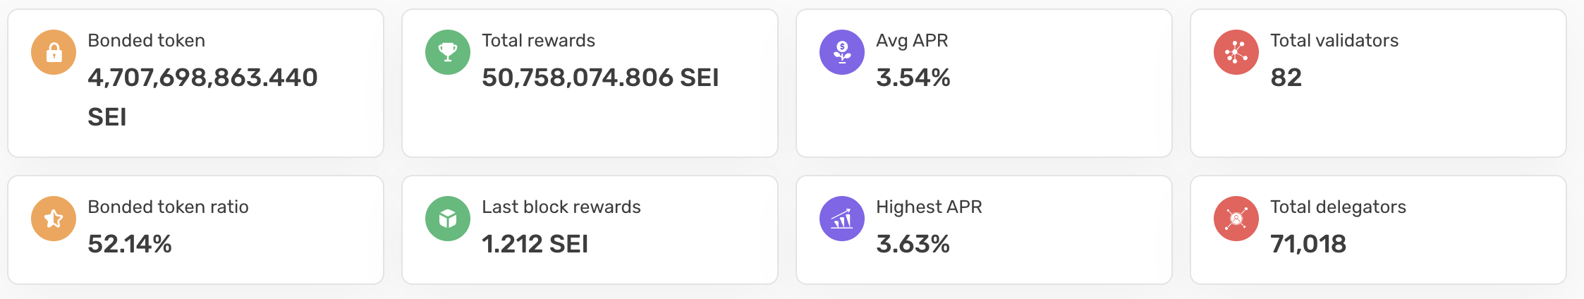Click the purple chart Highest APR icon
The width and height of the screenshot is (1584, 299).
point(842,219)
